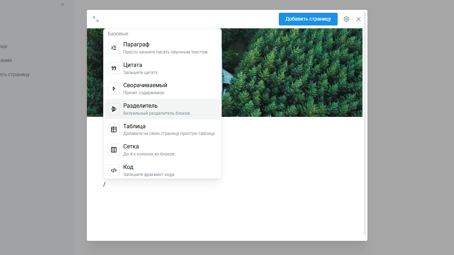Insert Сворачиваемый collapsible block
This screenshot has height=255, width=454.
[145, 85]
